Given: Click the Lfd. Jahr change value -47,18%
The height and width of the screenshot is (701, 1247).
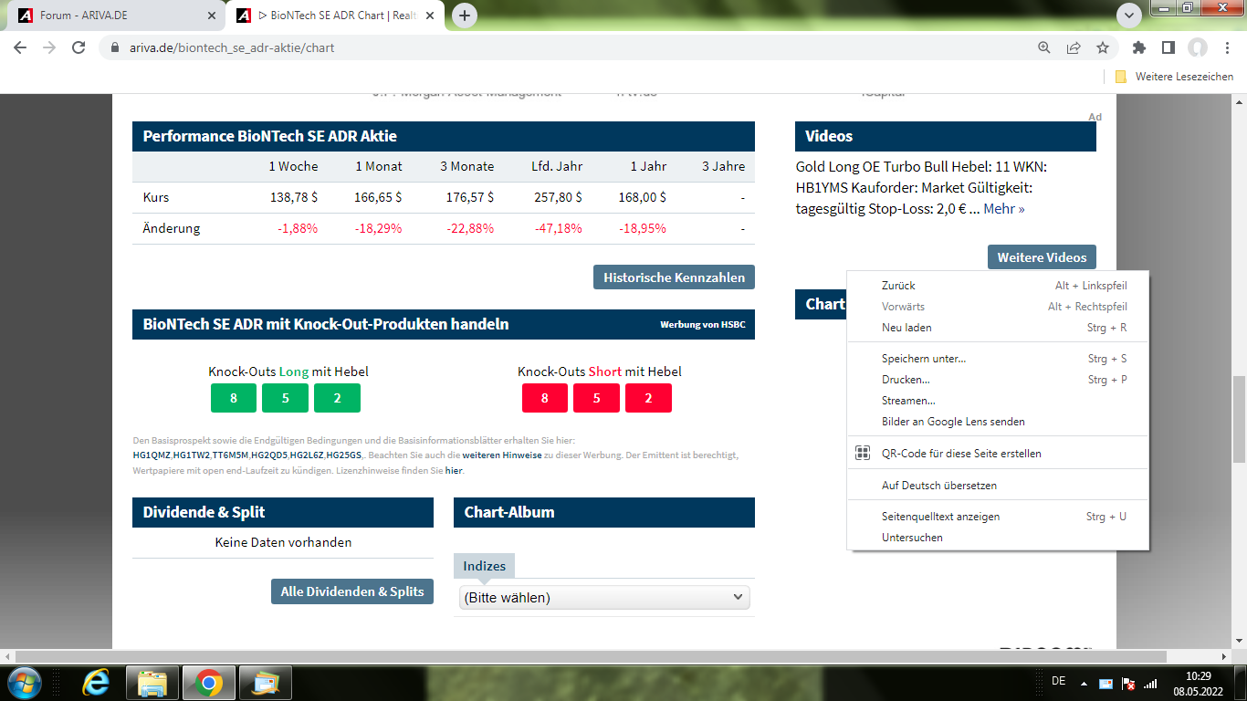Looking at the screenshot, I should (559, 228).
